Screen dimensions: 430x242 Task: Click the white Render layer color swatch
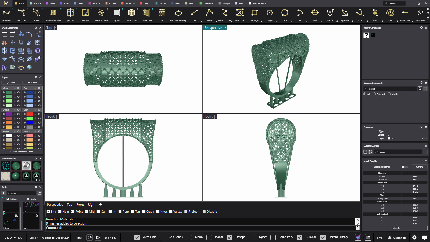coord(9,136)
